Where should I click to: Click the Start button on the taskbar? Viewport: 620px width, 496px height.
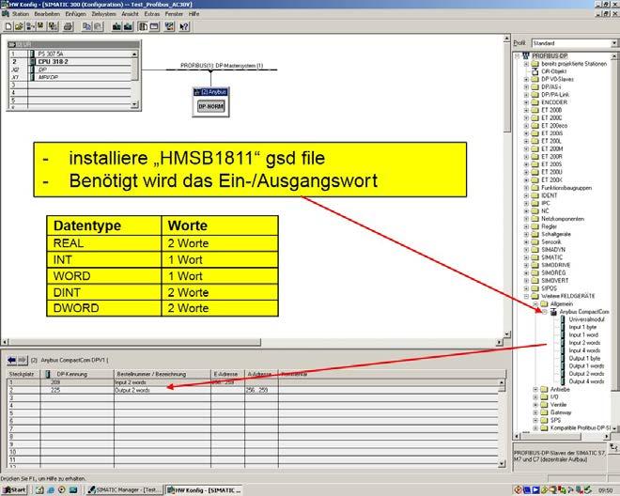pyautogui.click(x=14, y=489)
